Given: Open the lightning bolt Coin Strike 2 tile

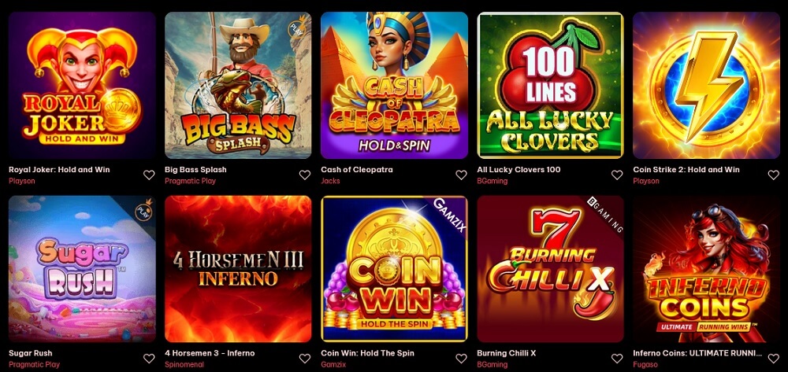Looking at the screenshot, I should [706, 85].
